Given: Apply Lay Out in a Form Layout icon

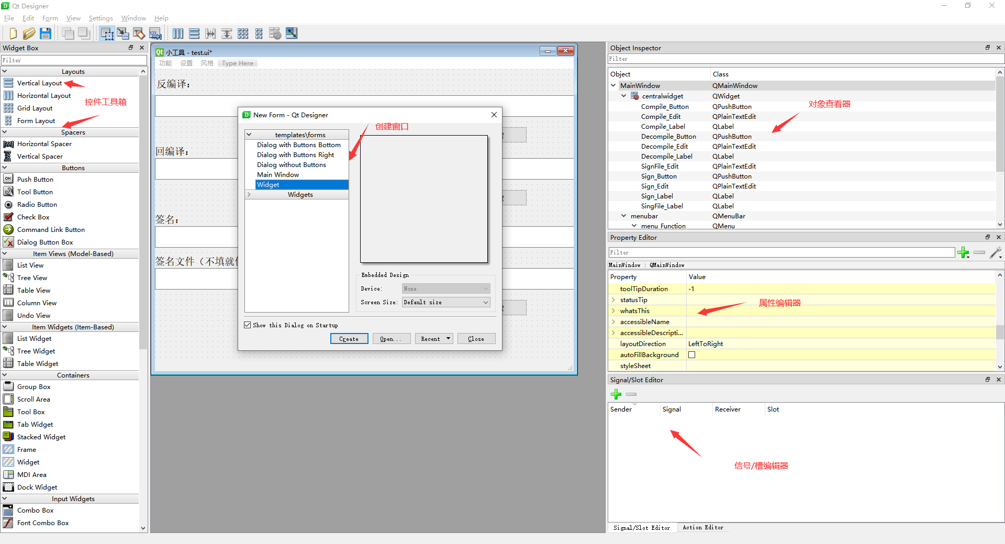Looking at the screenshot, I should [259, 34].
